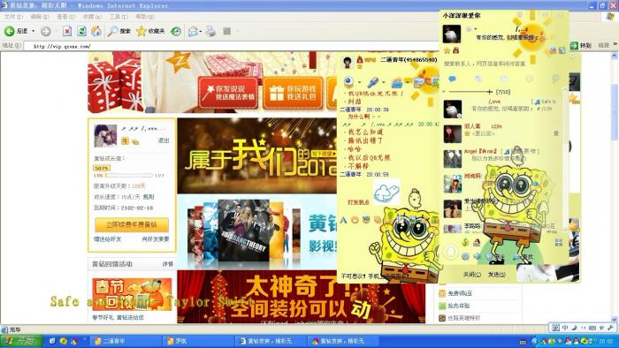
Task: Open contact Angel in QQ friend list
Action: click(501, 158)
